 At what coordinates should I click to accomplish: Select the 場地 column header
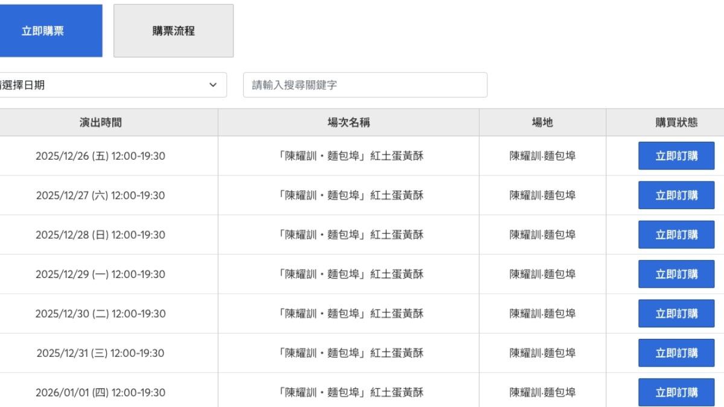pos(542,122)
